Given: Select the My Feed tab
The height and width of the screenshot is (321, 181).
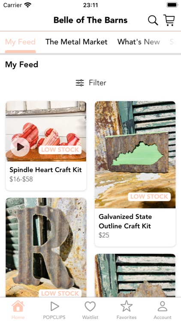Looking at the screenshot, I should coord(20,42).
